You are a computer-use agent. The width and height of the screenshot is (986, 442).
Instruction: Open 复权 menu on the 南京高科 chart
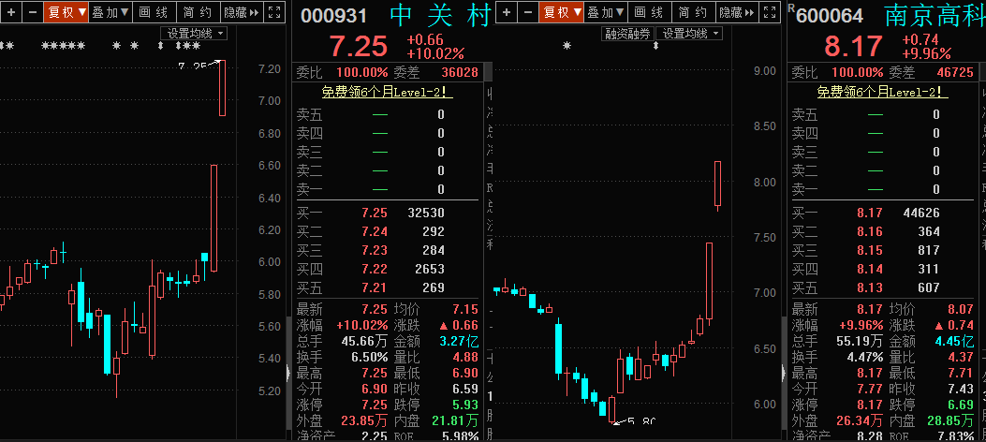(x=562, y=12)
